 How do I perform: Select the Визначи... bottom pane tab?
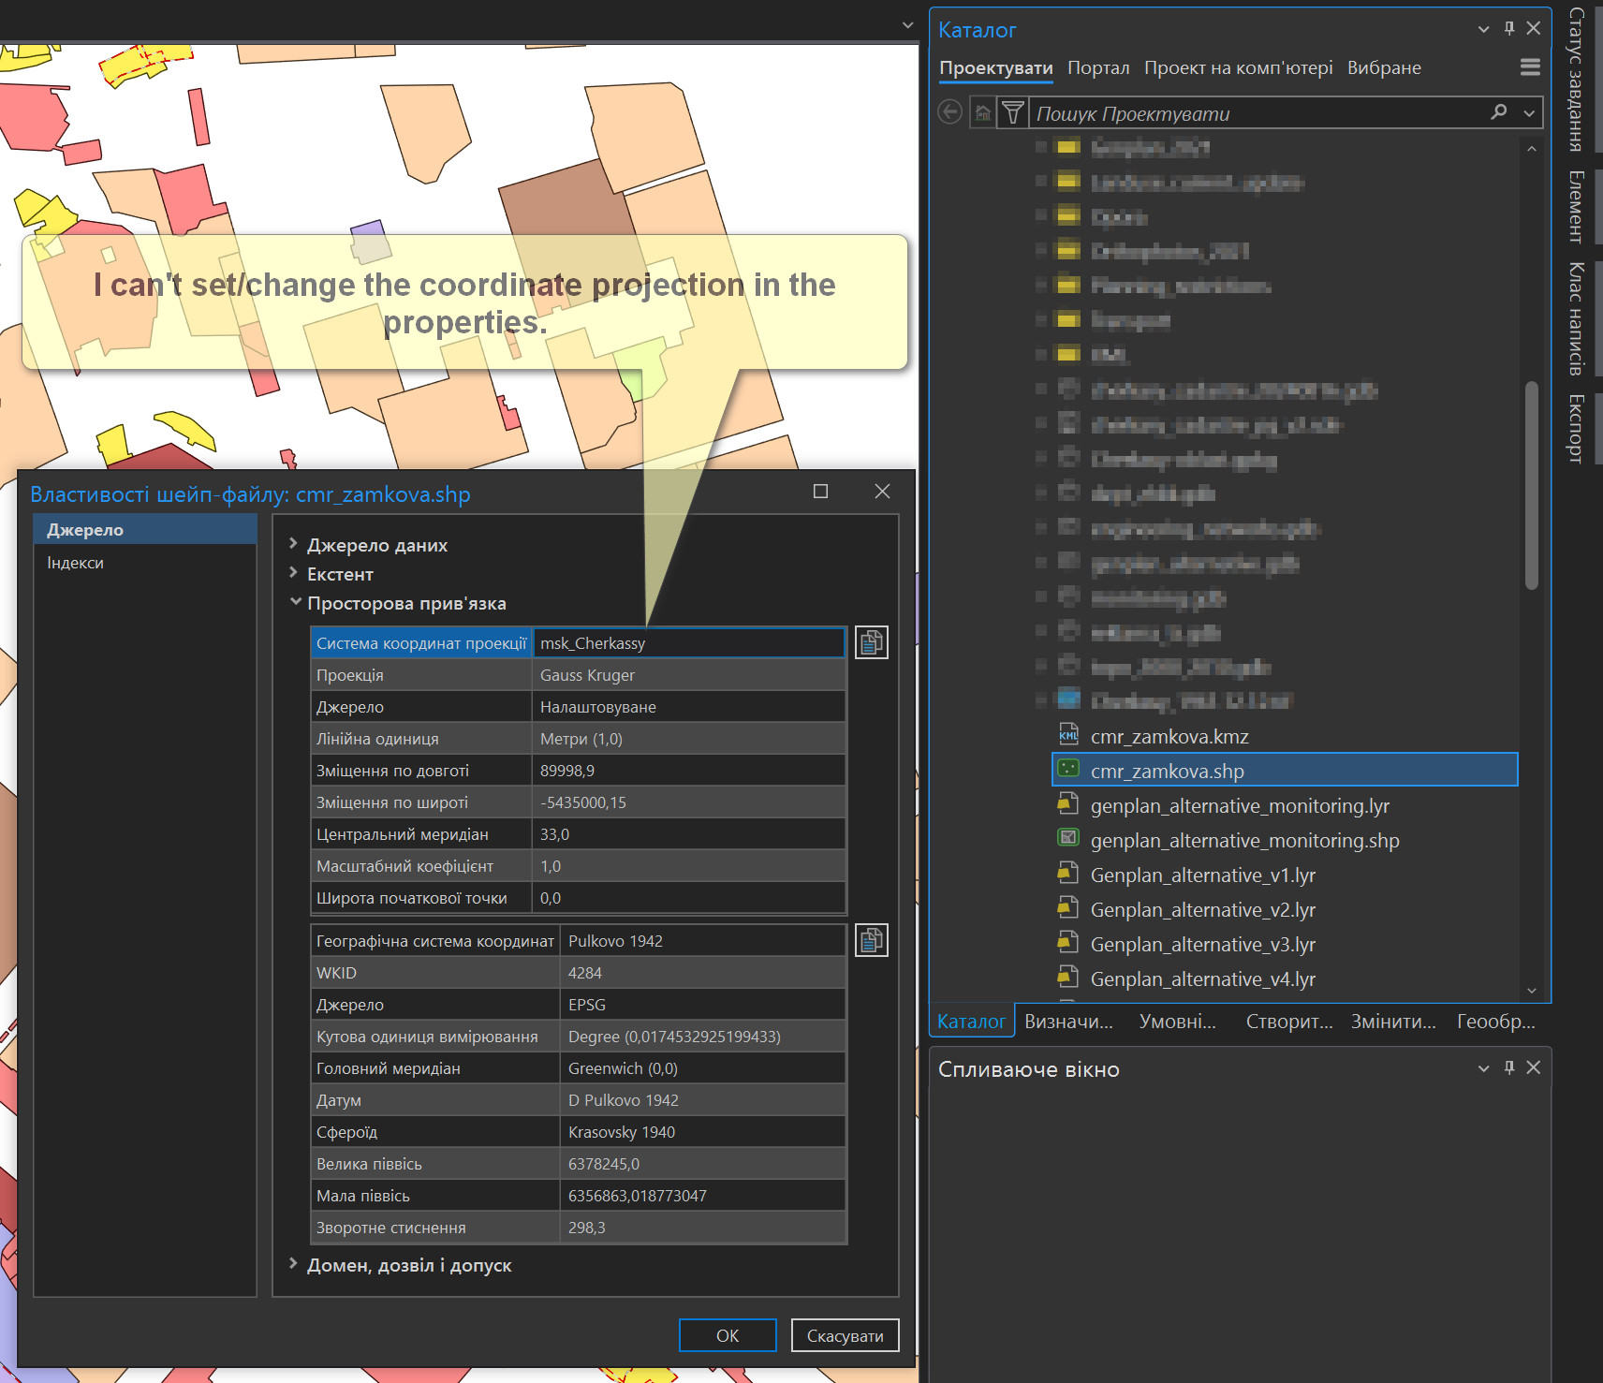click(1068, 1021)
